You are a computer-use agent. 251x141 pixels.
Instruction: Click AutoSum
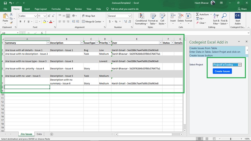[202, 14]
